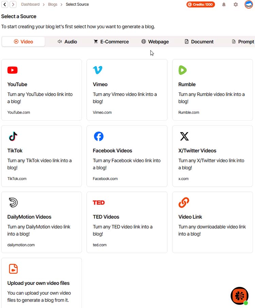Open the Blogs breadcrumb link
The width and height of the screenshot is (255, 308).
(52, 4)
